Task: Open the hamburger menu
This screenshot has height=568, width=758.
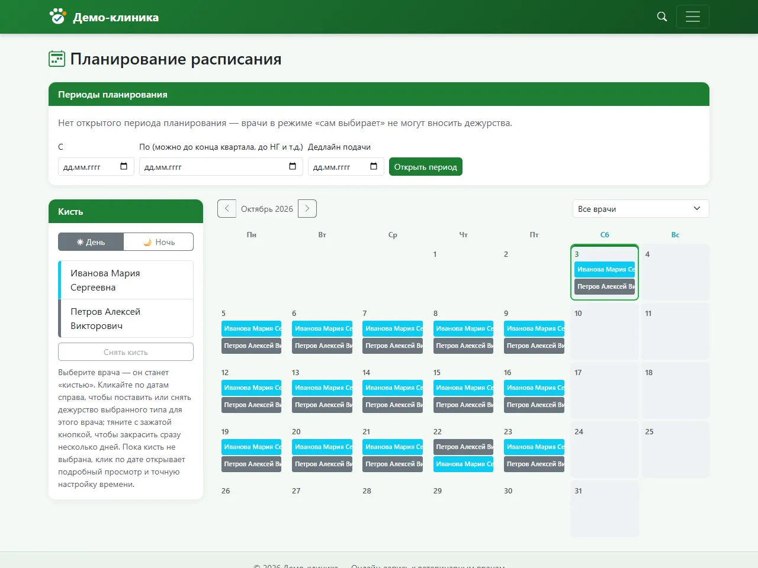Action: [x=693, y=17]
